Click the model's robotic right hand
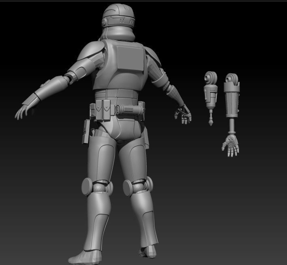This screenshot has height=265, width=287. tap(183, 114)
